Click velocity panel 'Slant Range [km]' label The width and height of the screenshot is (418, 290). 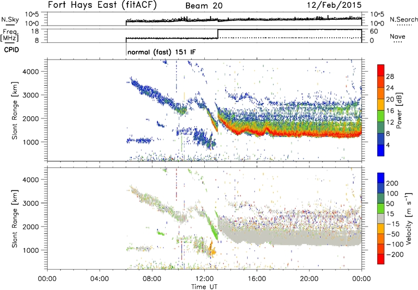pyautogui.click(x=15, y=219)
